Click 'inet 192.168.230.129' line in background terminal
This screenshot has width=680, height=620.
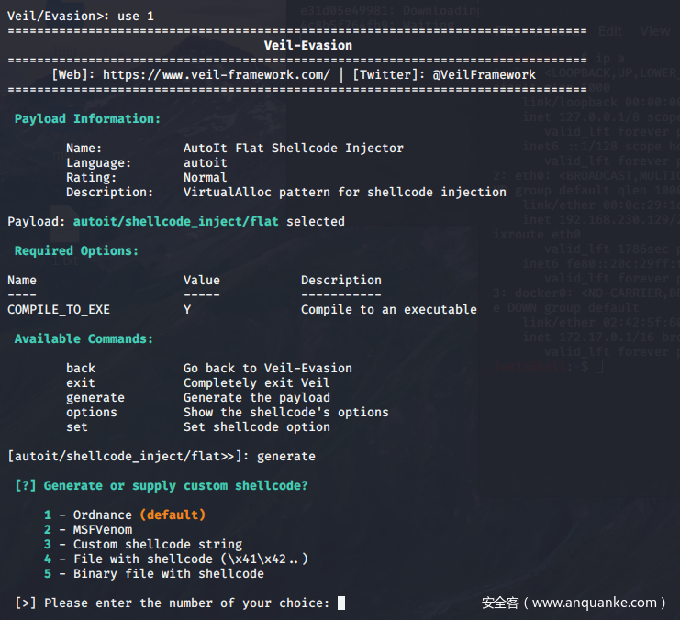pyautogui.click(x=601, y=219)
